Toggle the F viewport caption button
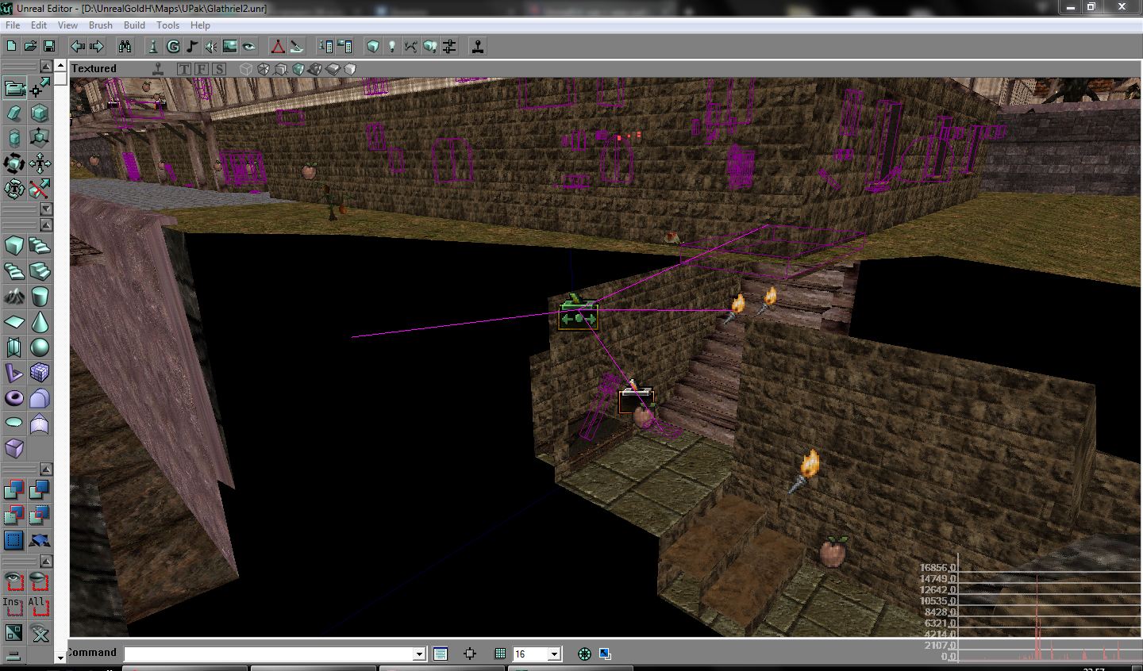This screenshot has width=1143, height=671. tap(202, 69)
